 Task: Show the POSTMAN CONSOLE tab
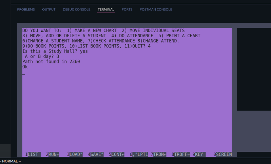point(156,9)
